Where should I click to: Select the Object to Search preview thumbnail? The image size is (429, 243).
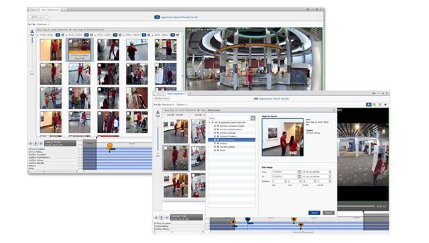pos(283,137)
